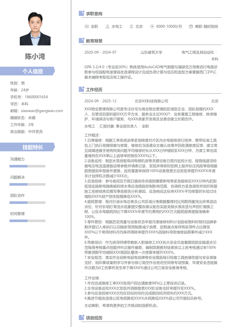Click achievement 2.主导设备巡检
This screenshot has height=327, width=231.
point(141,288)
